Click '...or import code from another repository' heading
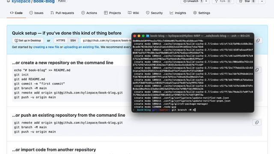The image size is (274, 154). [x=54, y=150]
